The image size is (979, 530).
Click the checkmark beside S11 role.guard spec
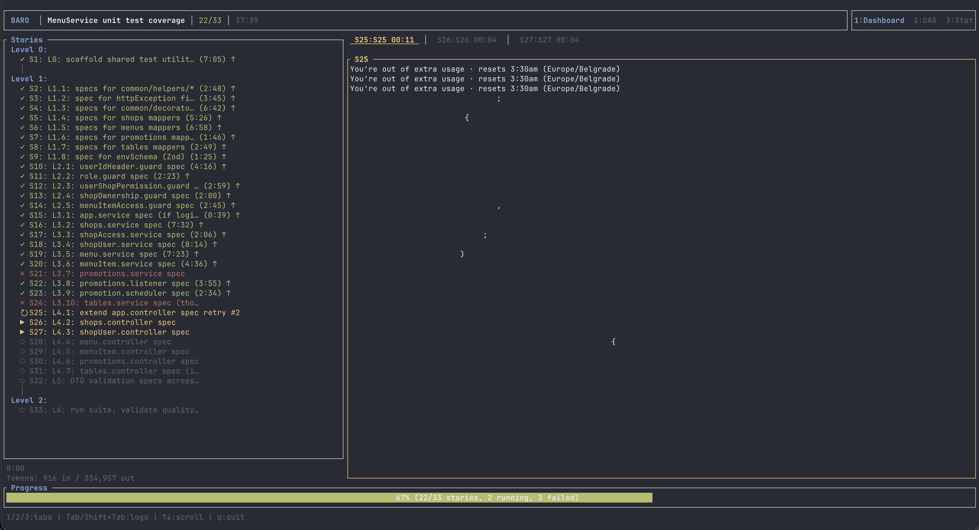tap(22, 176)
